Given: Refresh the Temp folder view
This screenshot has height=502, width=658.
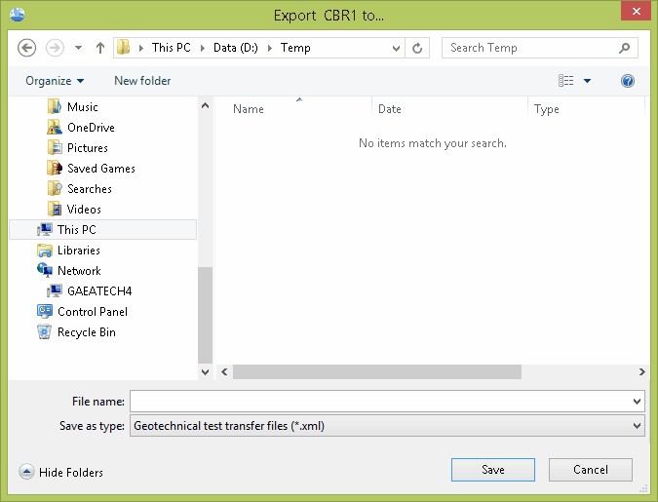Looking at the screenshot, I should 418,48.
